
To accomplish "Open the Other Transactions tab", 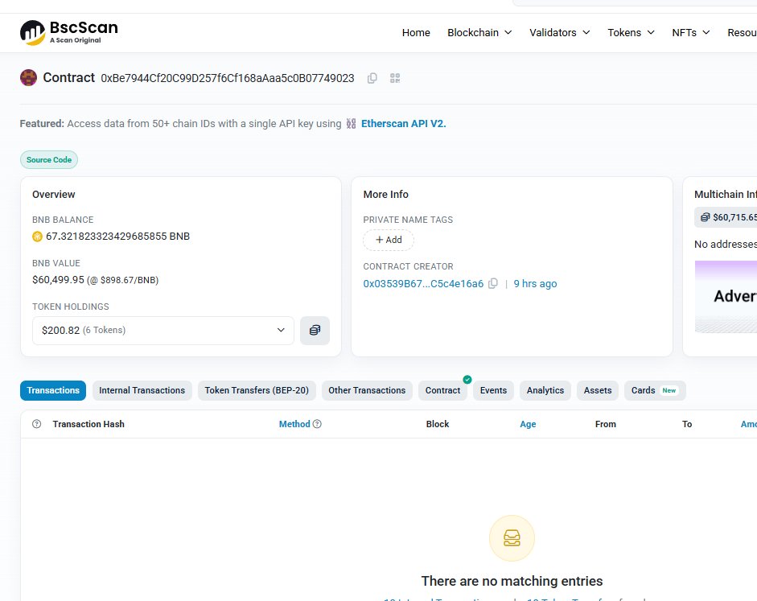I will pyautogui.click(x=367, y=390).
